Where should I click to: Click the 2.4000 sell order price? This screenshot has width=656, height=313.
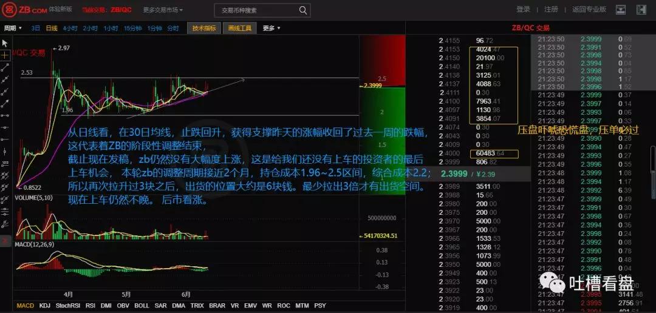click(449, 154)
